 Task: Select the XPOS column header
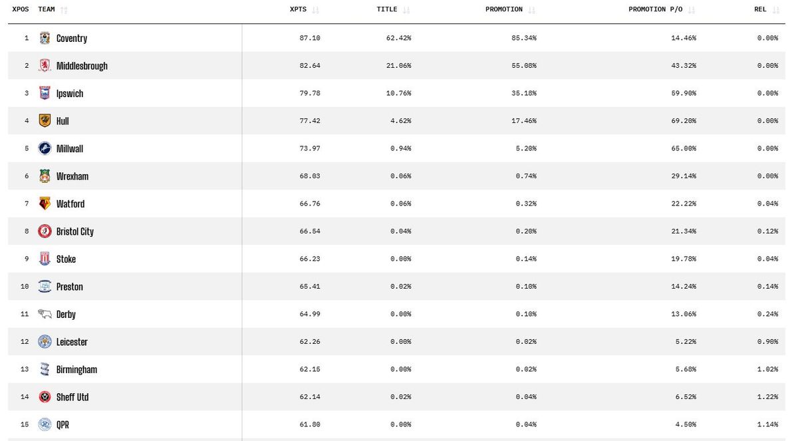pos(19,9)
